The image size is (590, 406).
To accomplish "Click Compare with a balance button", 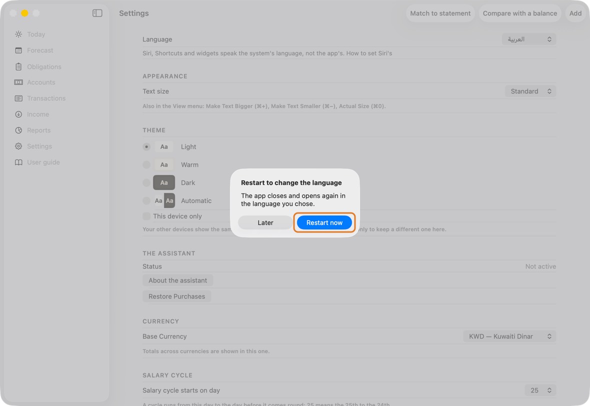I will click(x=520, y=13).
